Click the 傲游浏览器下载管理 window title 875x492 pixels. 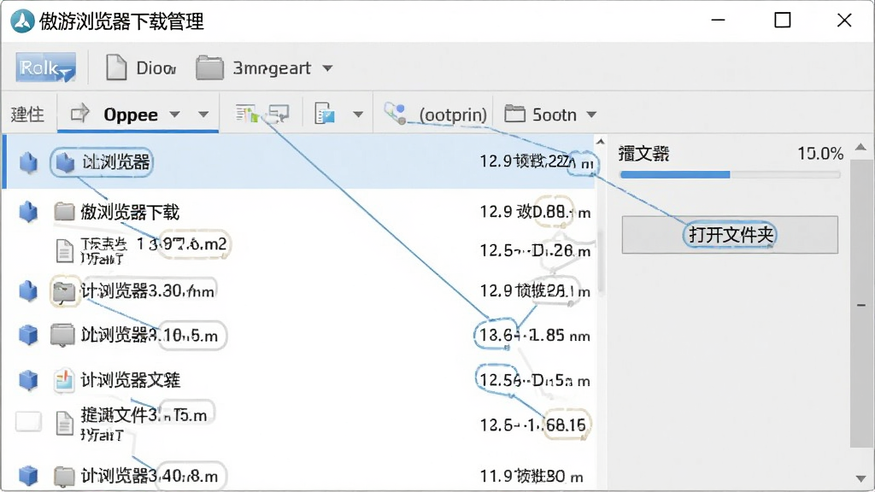tap(121, 21)
